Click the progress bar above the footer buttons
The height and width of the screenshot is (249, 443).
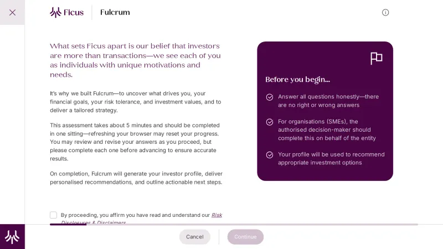point(234,224)
